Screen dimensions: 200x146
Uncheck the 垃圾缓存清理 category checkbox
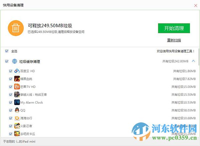pos(7,61)
